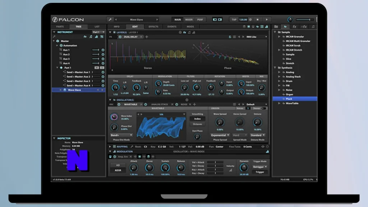Toggle Analog Stack oscillator power button
This screenshot has height=207, width=368.
click(x=146, y=105)
